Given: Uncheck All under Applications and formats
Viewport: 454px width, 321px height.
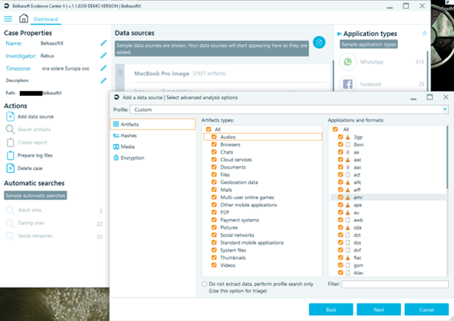Looking at the screenshot, I should (x=335, y=129).
